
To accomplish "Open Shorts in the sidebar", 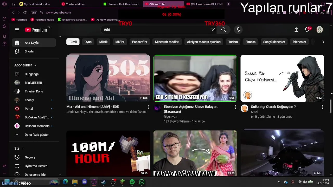I will click(34, 51).
